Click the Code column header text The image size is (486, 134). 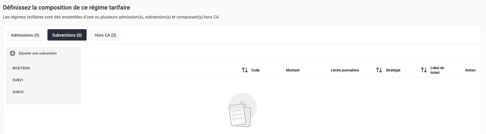coord(256,70)
